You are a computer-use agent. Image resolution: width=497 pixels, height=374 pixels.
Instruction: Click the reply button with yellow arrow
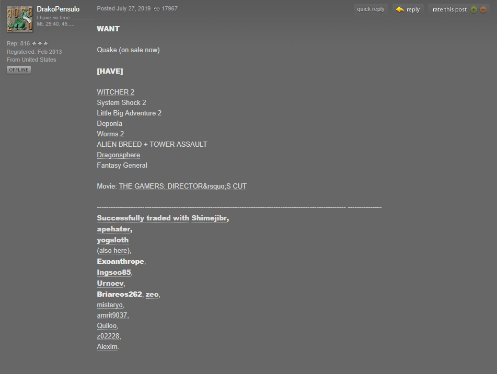coord(408,9)
